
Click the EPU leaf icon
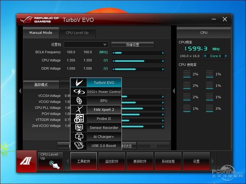79,101
